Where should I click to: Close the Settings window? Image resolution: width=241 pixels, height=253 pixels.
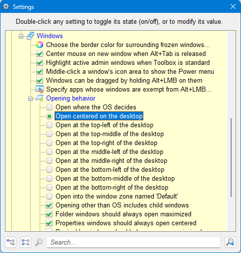(233, 6)
